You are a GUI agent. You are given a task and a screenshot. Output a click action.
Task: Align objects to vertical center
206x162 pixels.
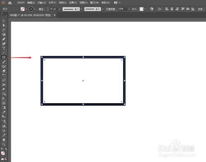pyautogui.click(x=188, y=9)
